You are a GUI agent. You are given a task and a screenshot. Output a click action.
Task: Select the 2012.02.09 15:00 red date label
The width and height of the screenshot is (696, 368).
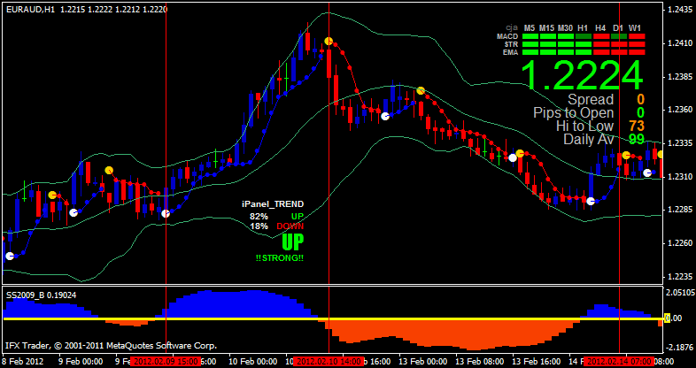pyautogui.click(x=166, y=361)
